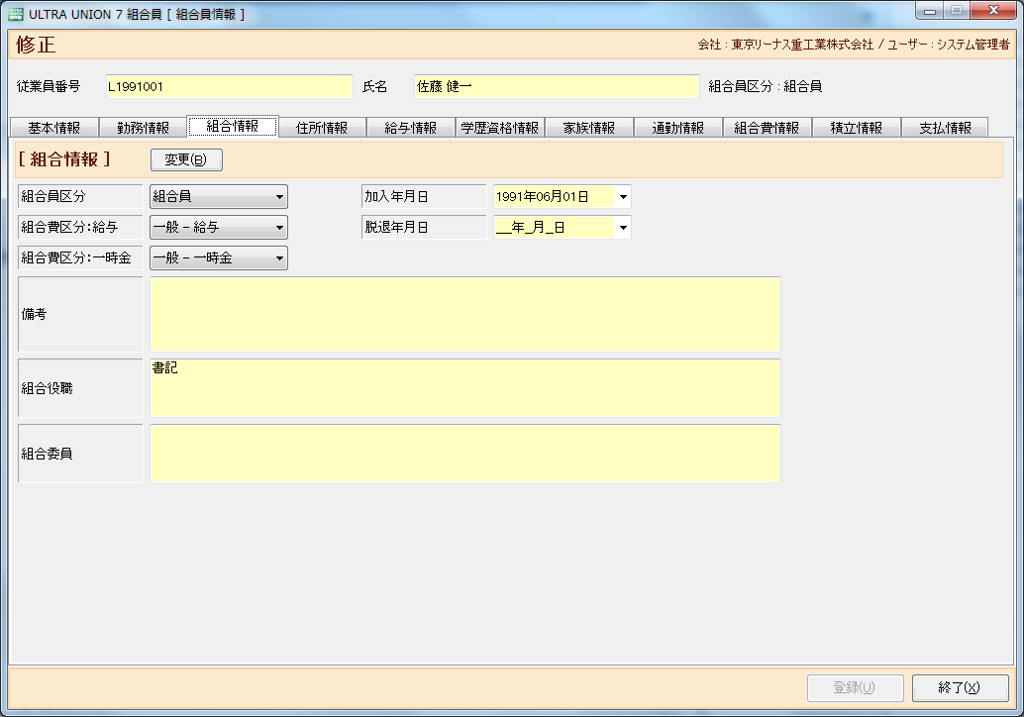Image resolution: width=1024 pixels, height=717 pixels.
Task: Switch to the 学歴資格情報 tab
Action: (x=499, y=128)
